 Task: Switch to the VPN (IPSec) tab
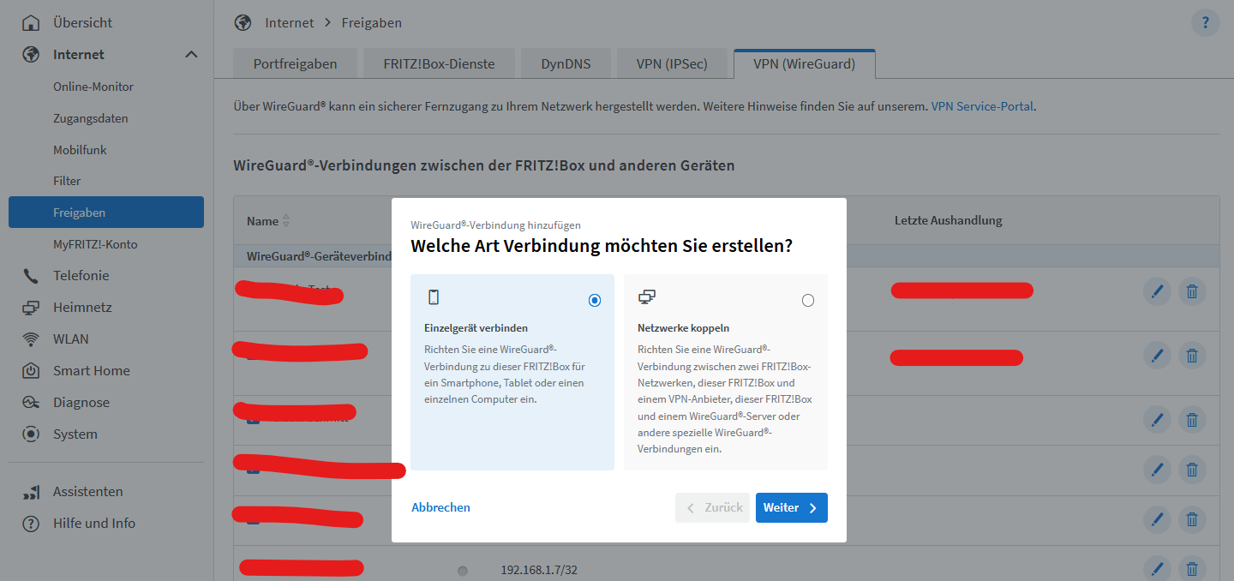(x=672, y=64)
